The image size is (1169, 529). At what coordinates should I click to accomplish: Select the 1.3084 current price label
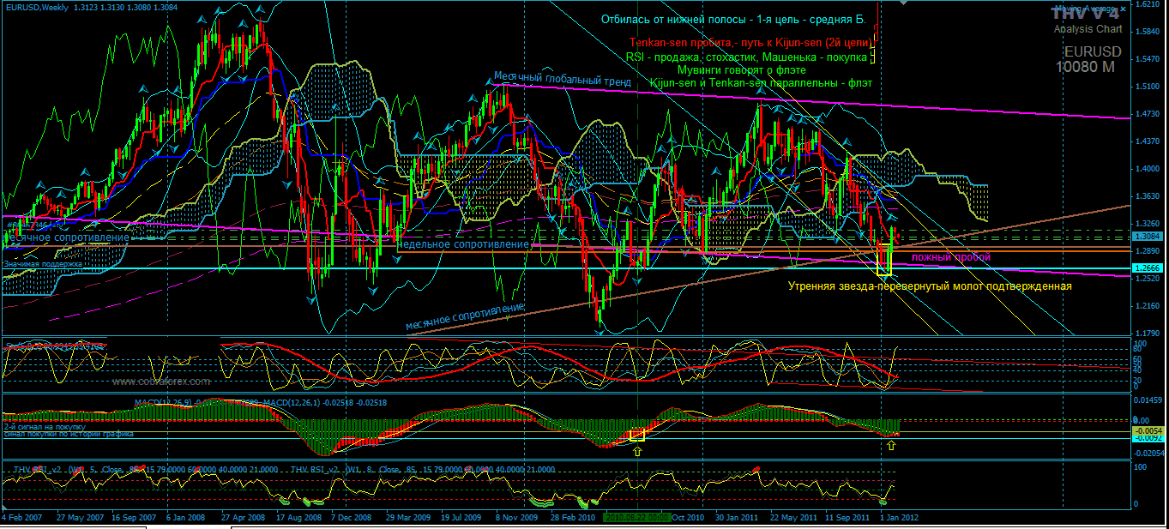(x=1147, y=236)
